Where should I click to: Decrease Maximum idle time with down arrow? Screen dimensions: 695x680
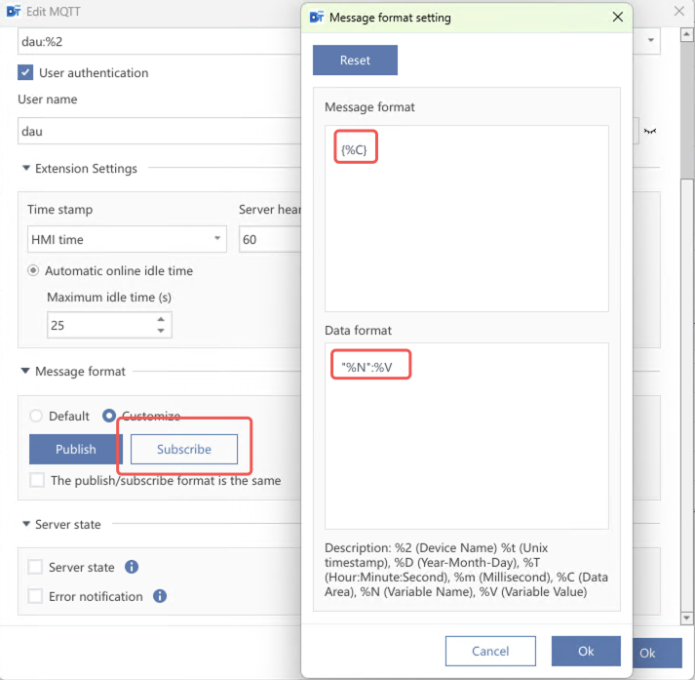coord(161,331)
